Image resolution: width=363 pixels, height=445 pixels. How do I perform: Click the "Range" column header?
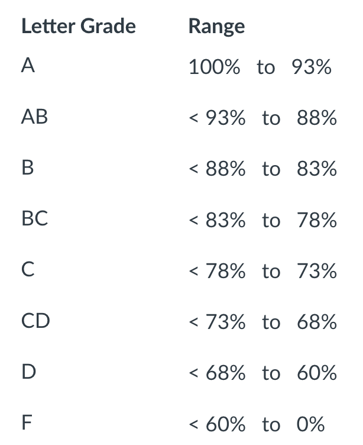point(216,27)
